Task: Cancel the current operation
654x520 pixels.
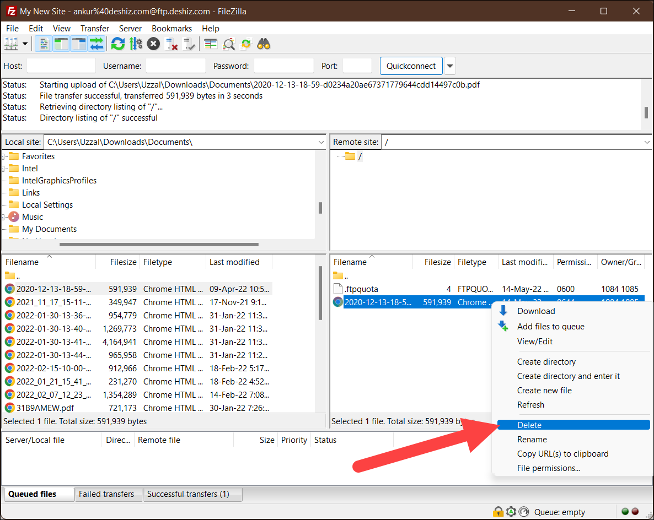Action: coord(153,44)
